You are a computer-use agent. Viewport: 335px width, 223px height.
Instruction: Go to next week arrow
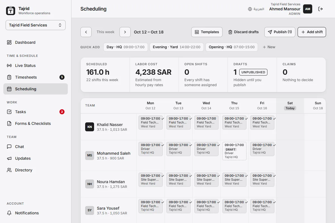click(125, 32)
